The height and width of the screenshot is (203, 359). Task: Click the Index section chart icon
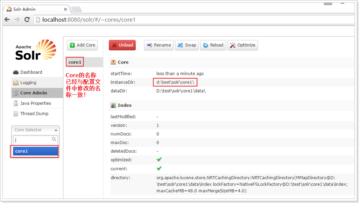click(x=113, y=105)
